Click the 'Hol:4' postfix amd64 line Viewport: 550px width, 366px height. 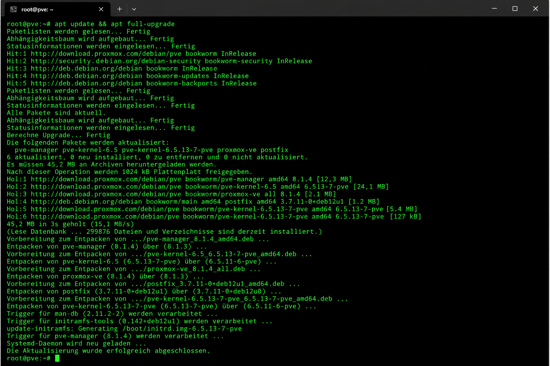click(193, 202)
